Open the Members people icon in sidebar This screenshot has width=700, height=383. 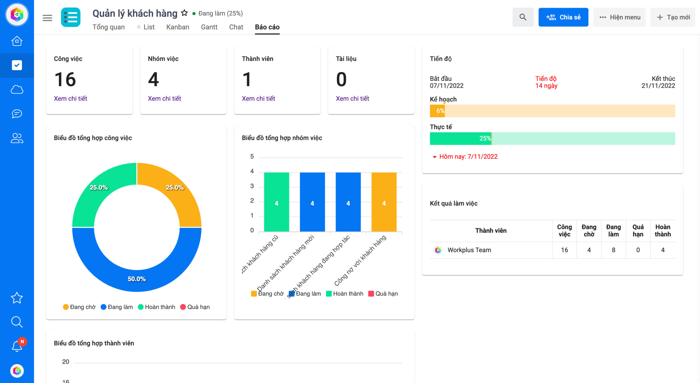[x=17, y=138]
